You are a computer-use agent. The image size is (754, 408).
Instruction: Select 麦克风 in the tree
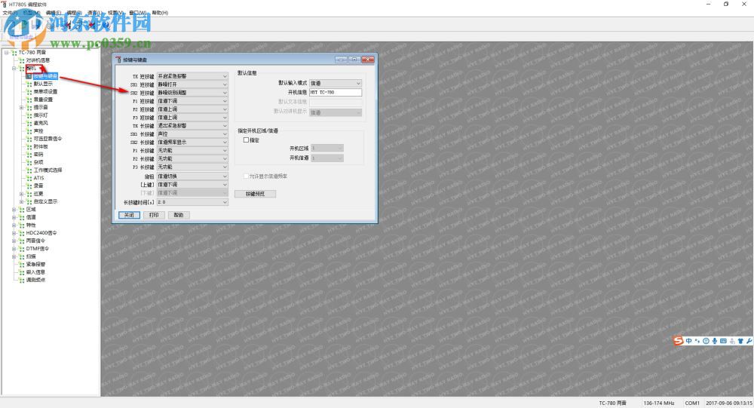coord(41,123)
